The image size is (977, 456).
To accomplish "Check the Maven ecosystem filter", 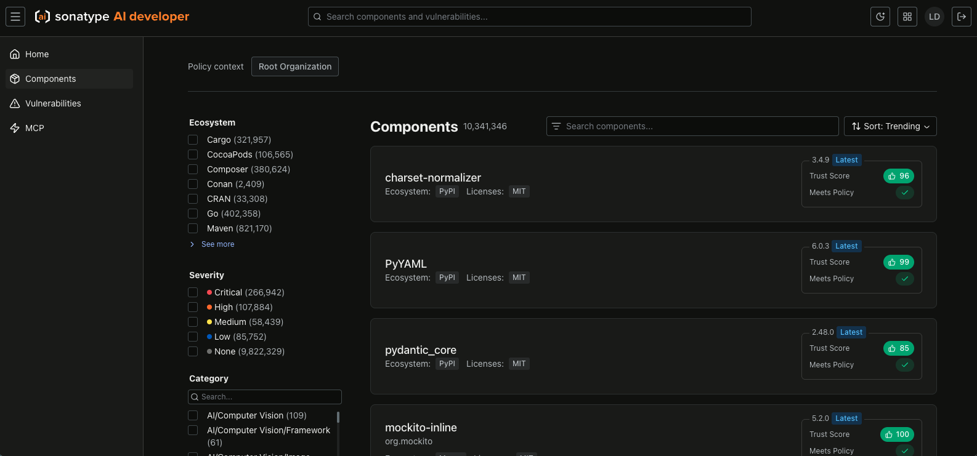I will click(x=193, y=228).
